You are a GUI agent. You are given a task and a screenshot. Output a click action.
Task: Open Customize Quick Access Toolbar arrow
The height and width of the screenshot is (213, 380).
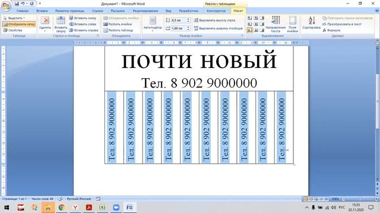point(40,4)
